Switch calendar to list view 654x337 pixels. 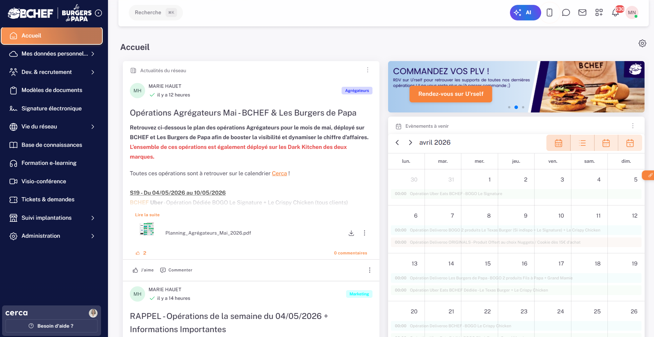(x=582, y=143)
